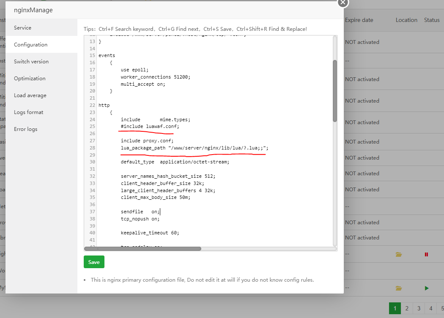Click 'default_type application/octet-stream;' line
The height and width of the screenshot is (318, 444).
tap(175, 162)
